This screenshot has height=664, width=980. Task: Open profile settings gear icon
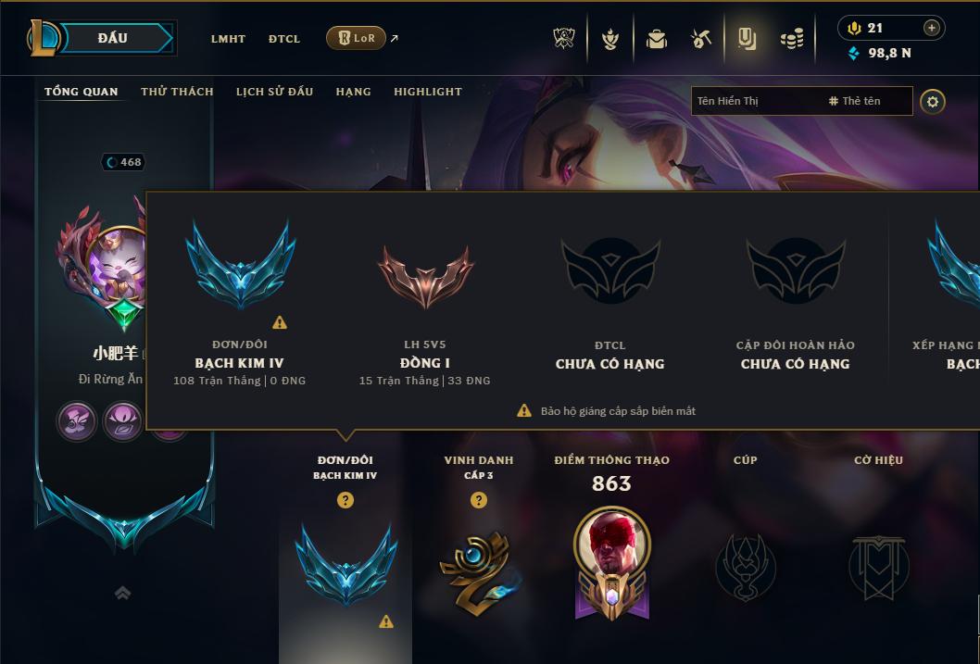[933, 101]
